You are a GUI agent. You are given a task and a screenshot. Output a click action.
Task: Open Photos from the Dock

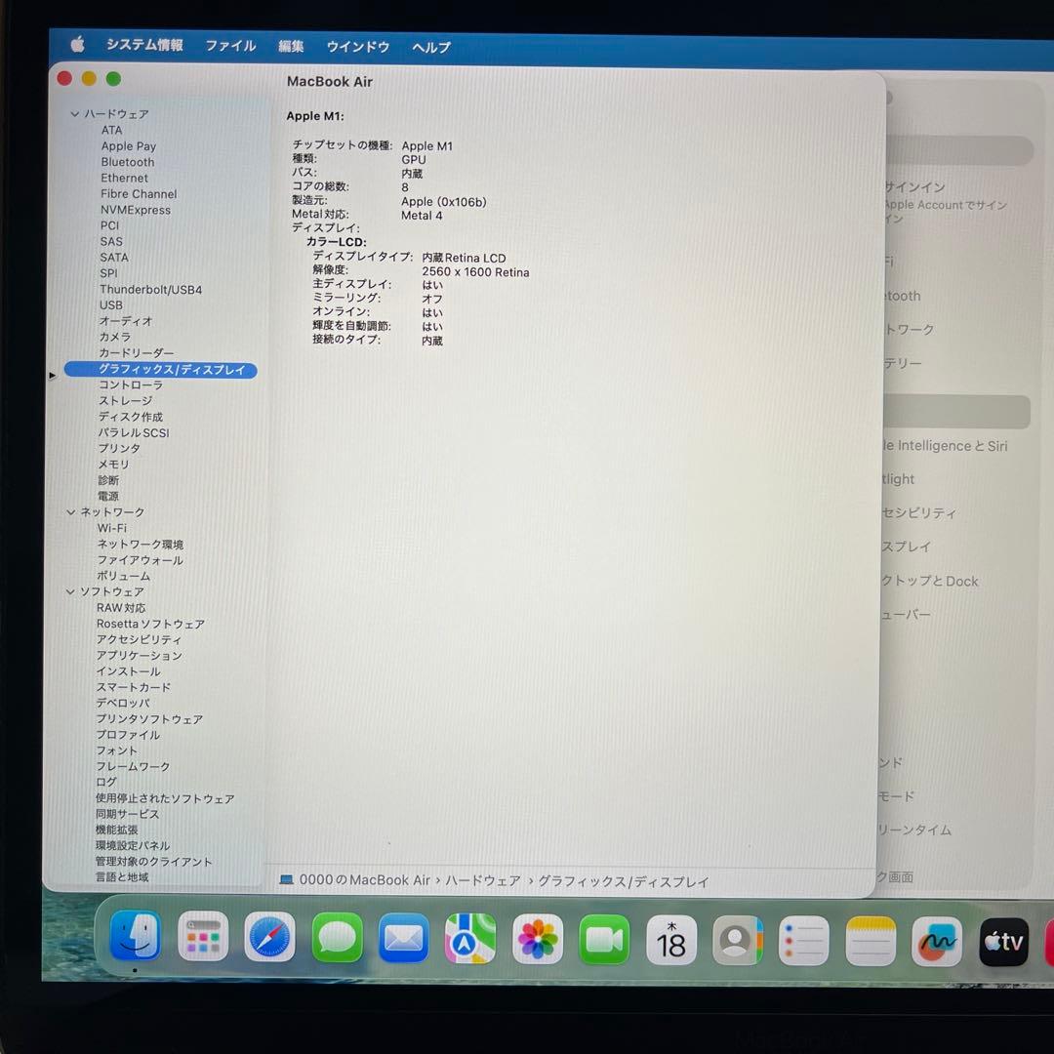click(x=537, y=940)
